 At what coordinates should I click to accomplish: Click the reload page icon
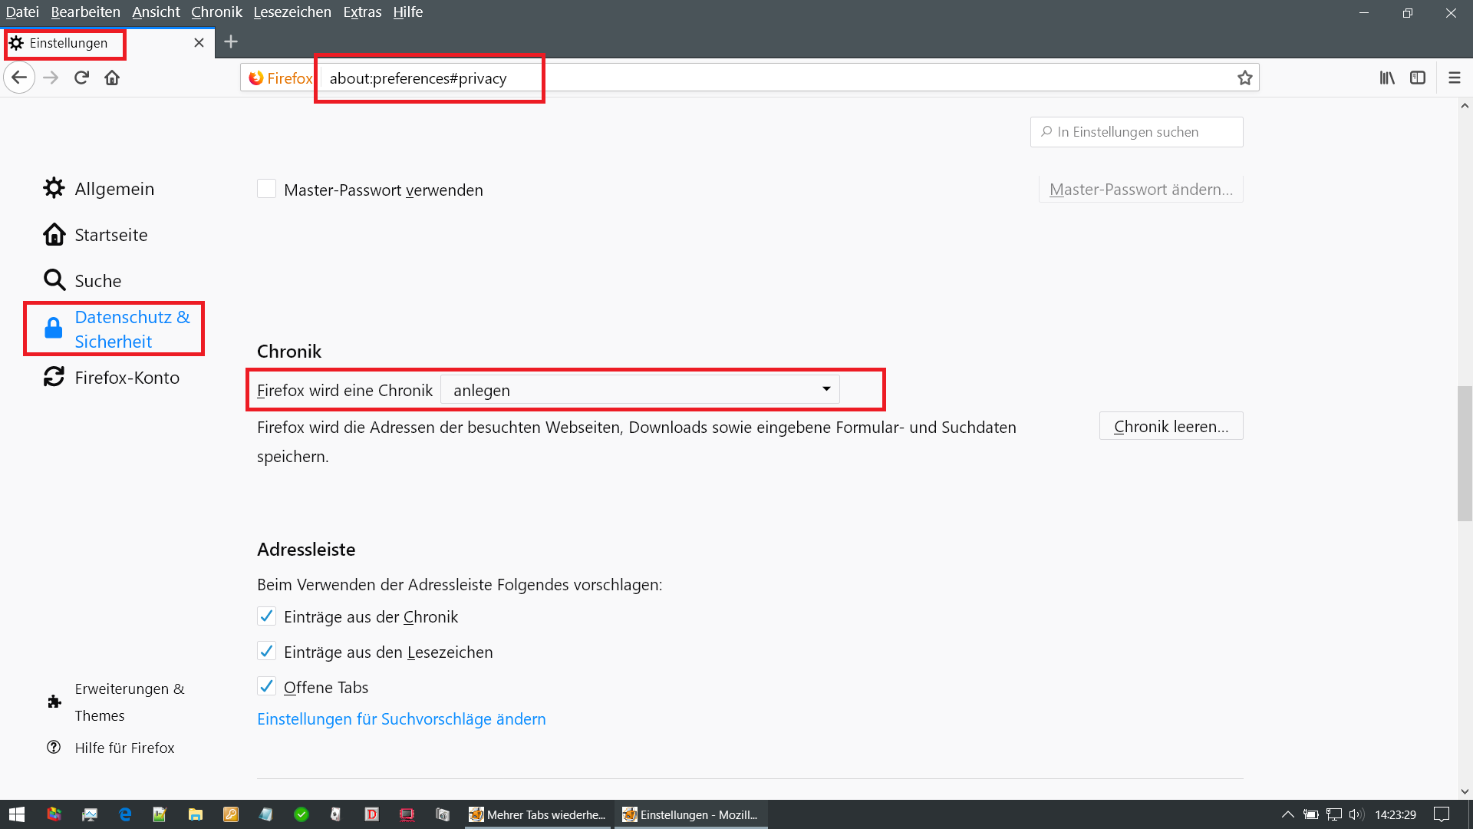(81, 78)
